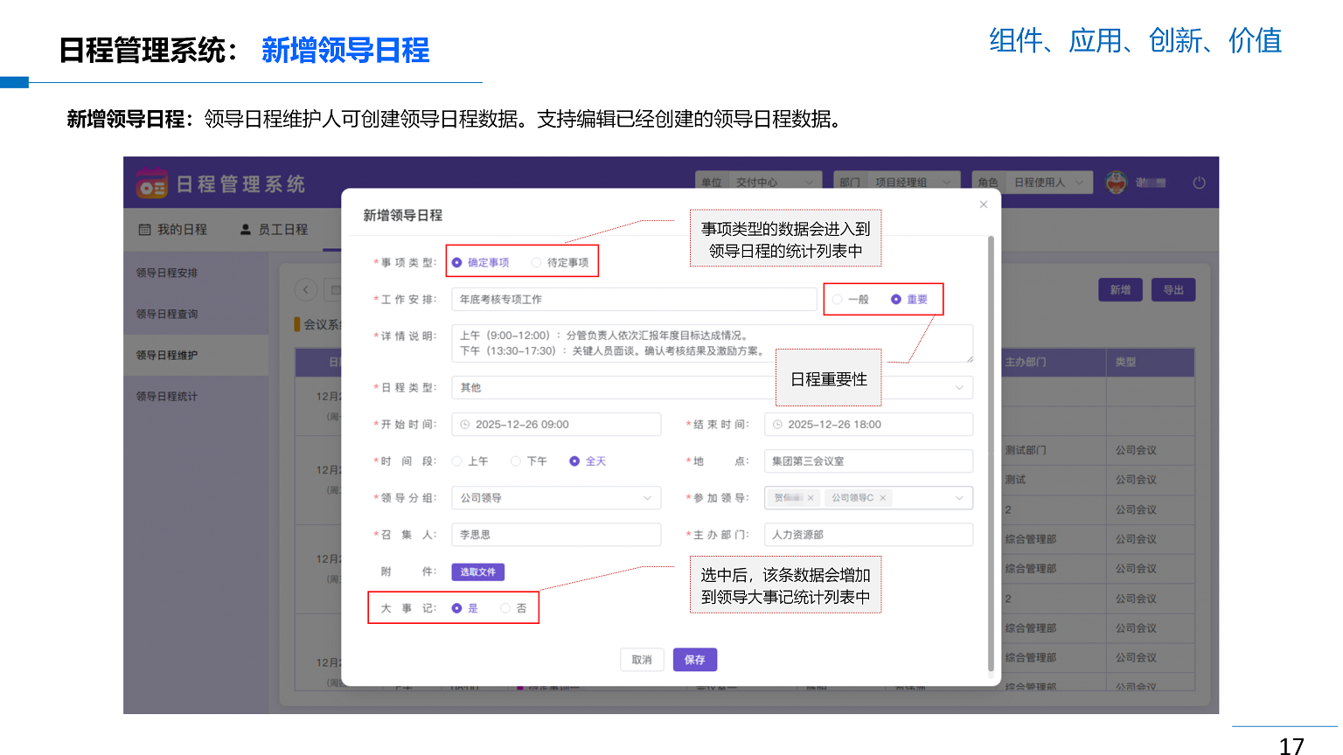This screenshot has height=755, width=1343.
Task: Click the previous arrow circle icon
Action: 305,290
